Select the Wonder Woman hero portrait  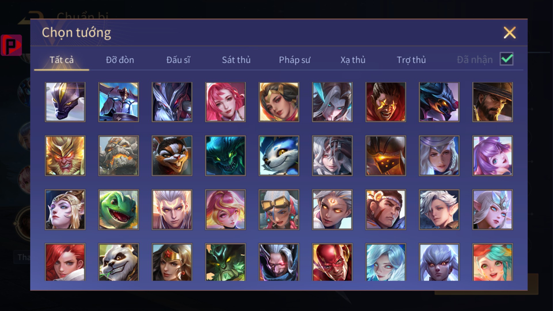pyautogui.click(x=172, y=262)
